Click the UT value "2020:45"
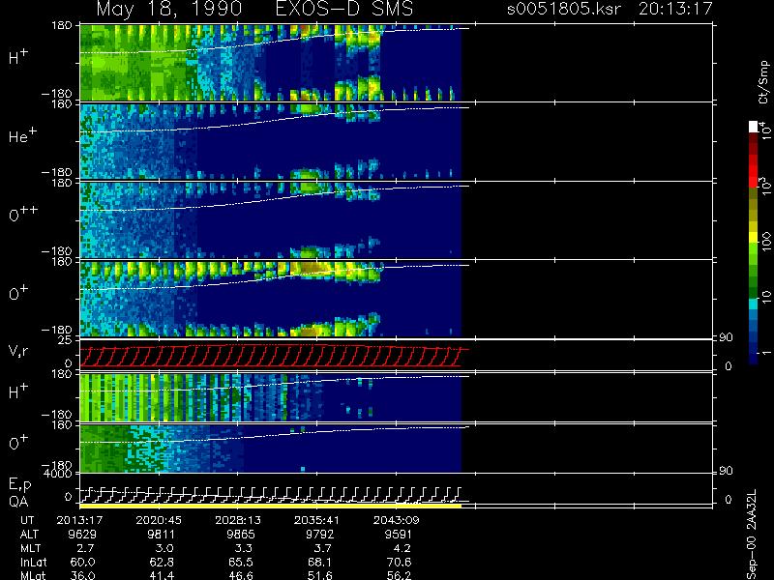 pyautogui.click(x=159, y=520)
